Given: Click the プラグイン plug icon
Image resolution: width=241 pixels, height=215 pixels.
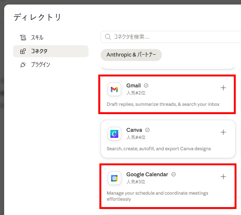Looking at the screenshot, I should (x=23, y=65).
